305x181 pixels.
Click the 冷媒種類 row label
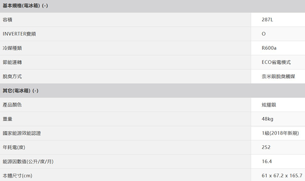point(12,48)
